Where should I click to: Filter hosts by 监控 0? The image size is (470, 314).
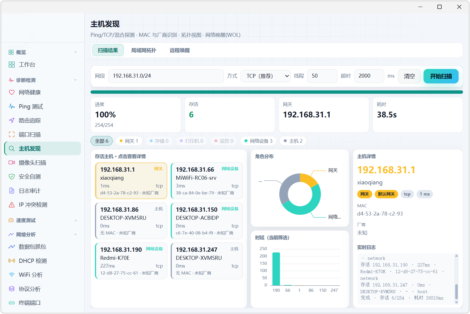[x=224, y=141]
